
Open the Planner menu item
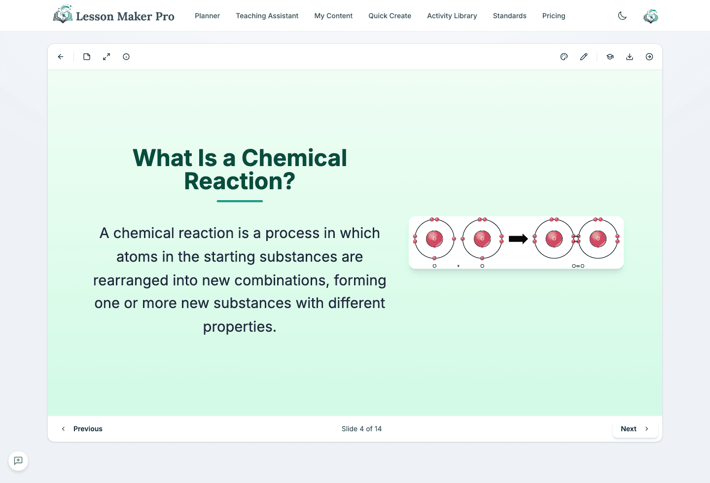207,16
